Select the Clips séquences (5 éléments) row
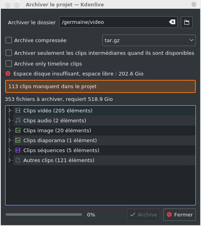Viewport: 201px width, 226px height. coord(104,150)
